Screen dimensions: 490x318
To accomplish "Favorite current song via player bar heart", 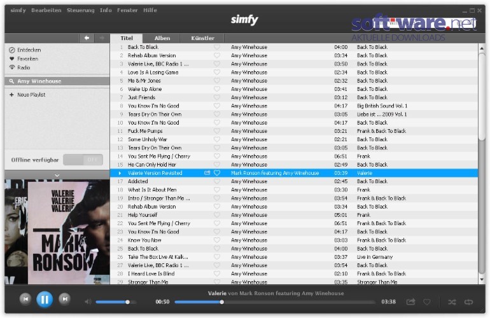I will click(x=427, y=302).
